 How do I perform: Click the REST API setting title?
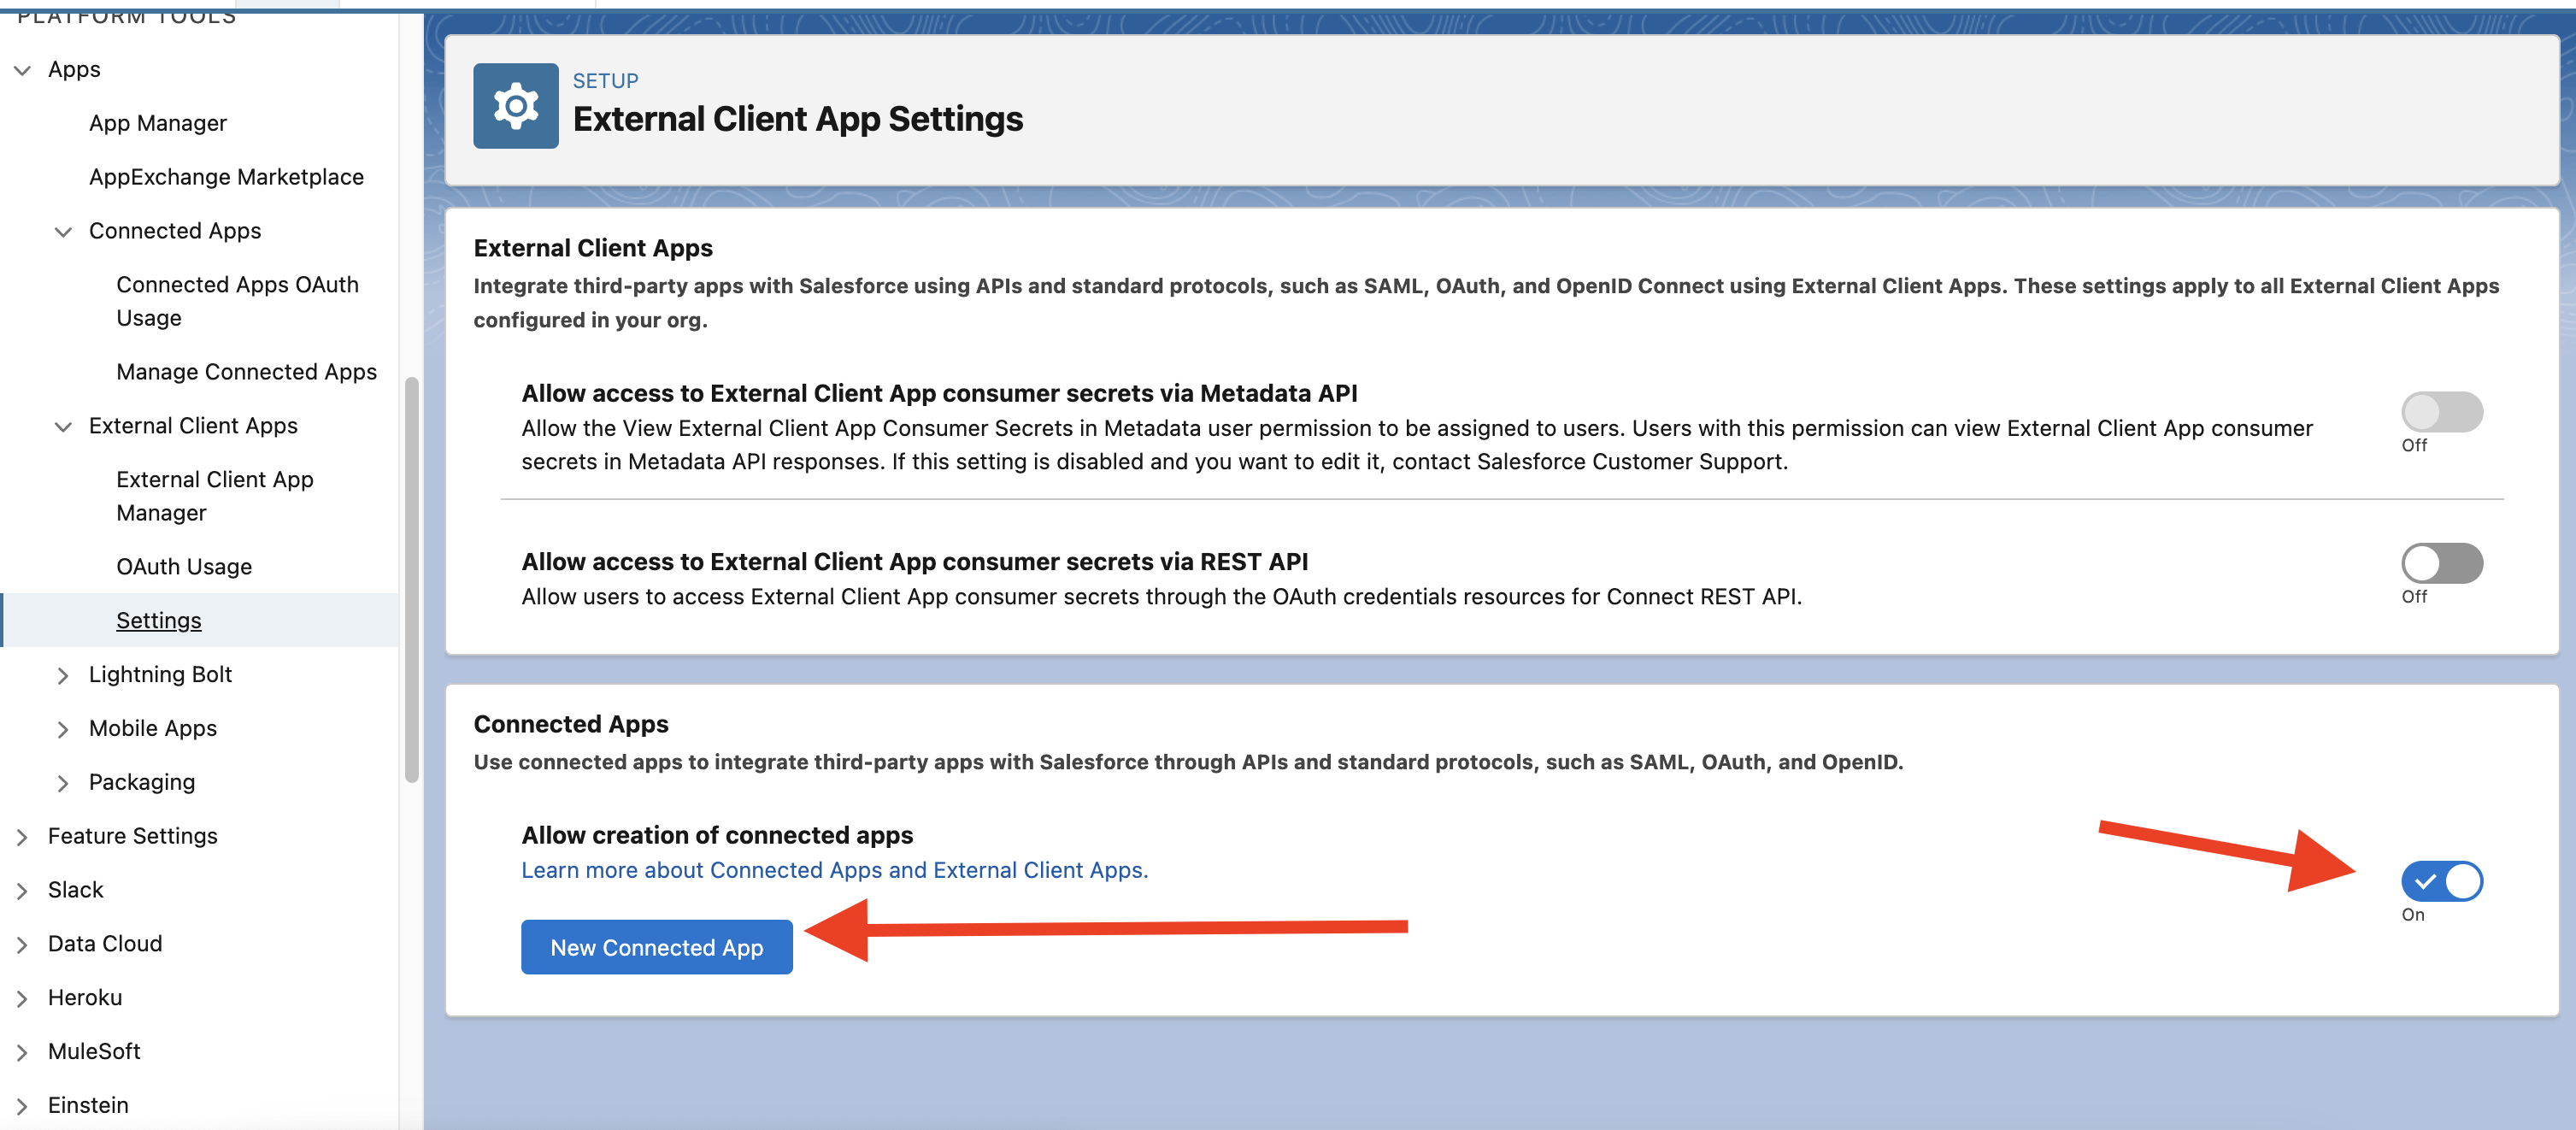click(x=914, y=562)
